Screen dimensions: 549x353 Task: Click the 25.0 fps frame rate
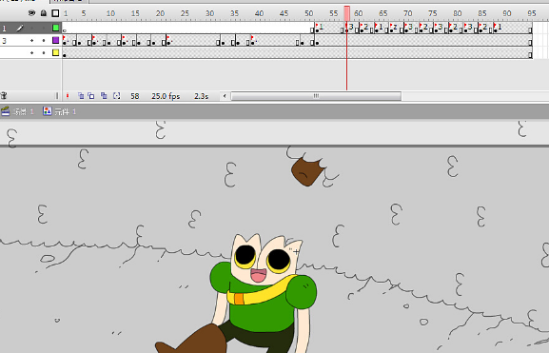pos(166,96)
